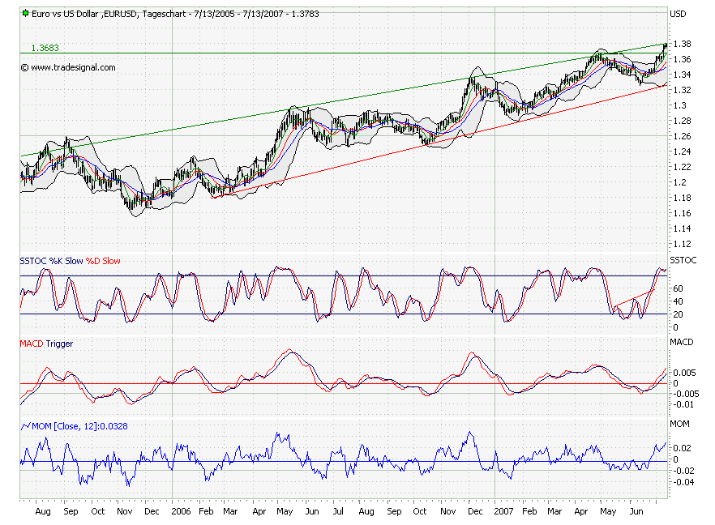
Task: Select the 1.3 price axis label
Action: pos(679,105)
